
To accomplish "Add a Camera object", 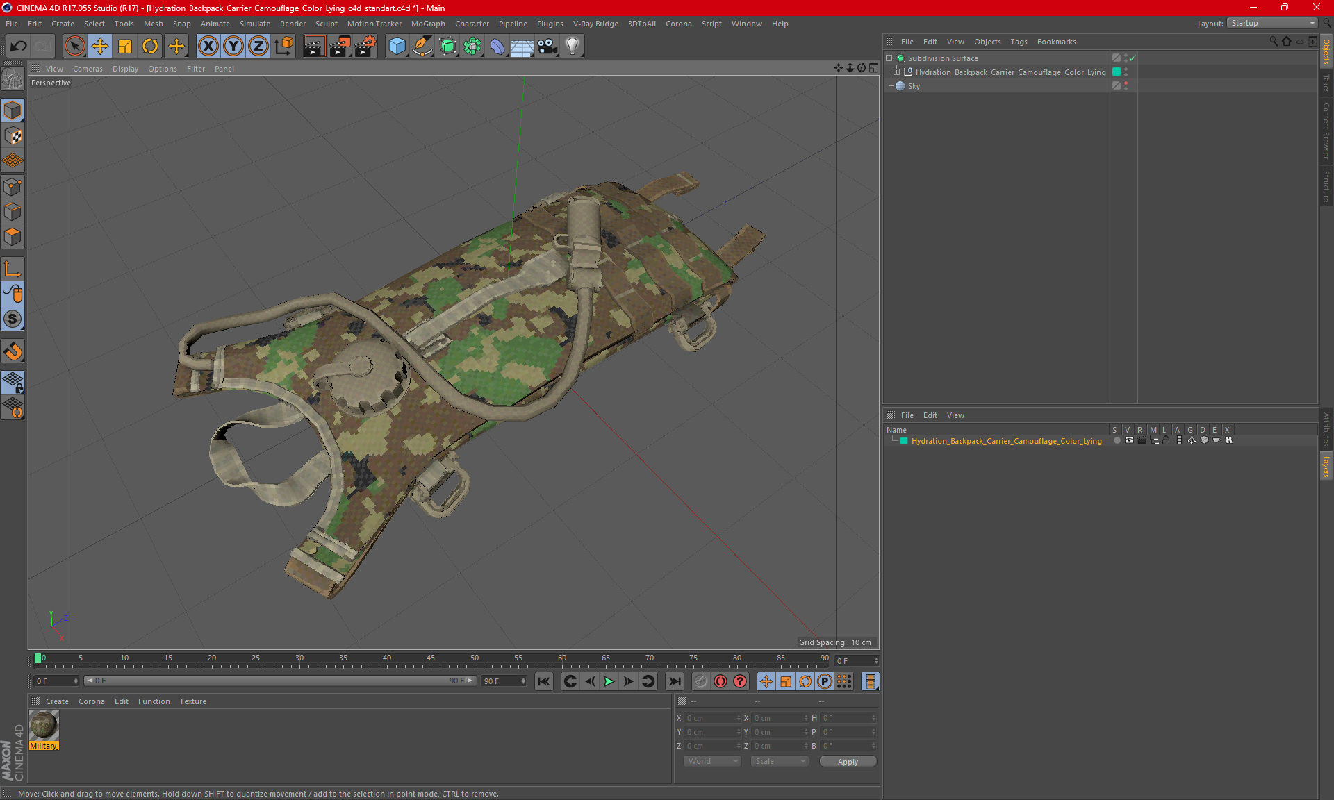I will click(547, 47).
